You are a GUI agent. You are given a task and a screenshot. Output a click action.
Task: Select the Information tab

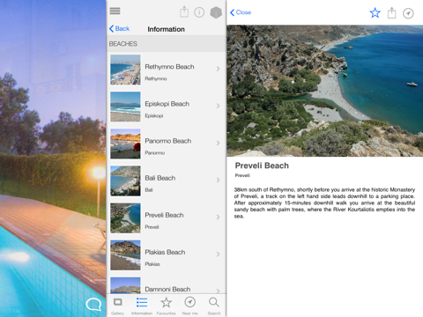point(142,306)
